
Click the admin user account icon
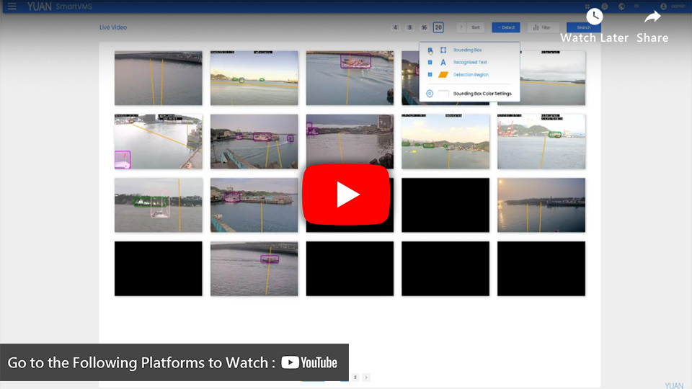pyautogui.click(x=663, y=6)
